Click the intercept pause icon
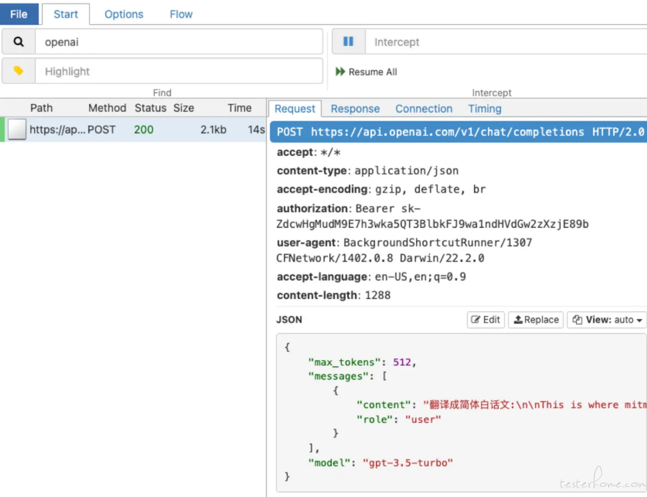This screenshot has height=497, width=647. point(348,42)
